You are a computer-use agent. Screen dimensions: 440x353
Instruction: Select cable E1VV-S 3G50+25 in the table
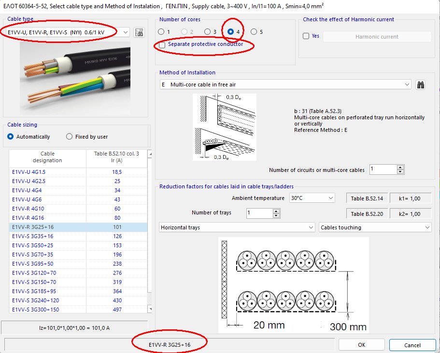32,245
